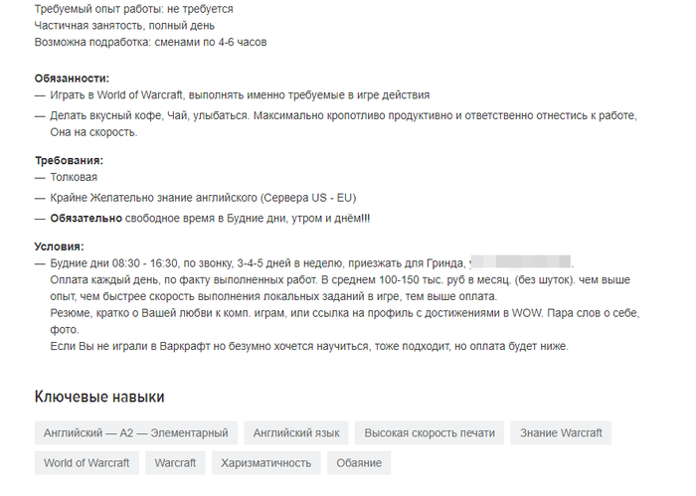Viewport: 696px width, 496px height.
Task: Click the 'Обязанности:' heading
Action: pyautogui.click(x=72, y=79)
